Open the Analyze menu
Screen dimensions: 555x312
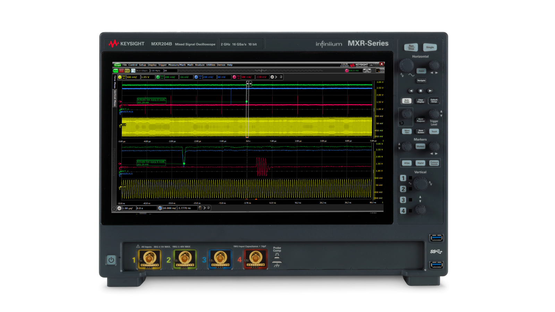coord(200,65)
